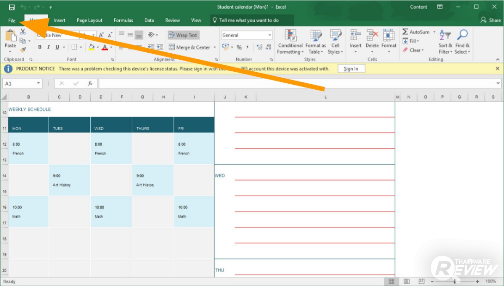
Task: Open the File menu tab
Action: point(12,20)
